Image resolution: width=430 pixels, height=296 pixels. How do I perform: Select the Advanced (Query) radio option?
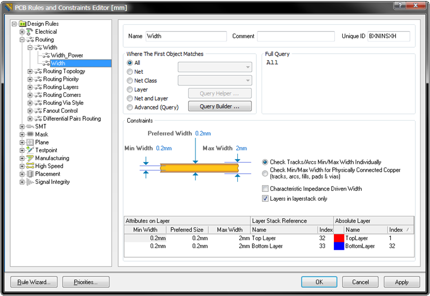click(x=130, y=107)
